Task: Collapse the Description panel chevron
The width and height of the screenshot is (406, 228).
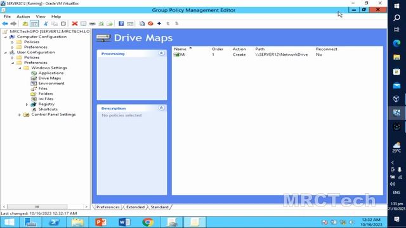Action: [x=161, y=108]
